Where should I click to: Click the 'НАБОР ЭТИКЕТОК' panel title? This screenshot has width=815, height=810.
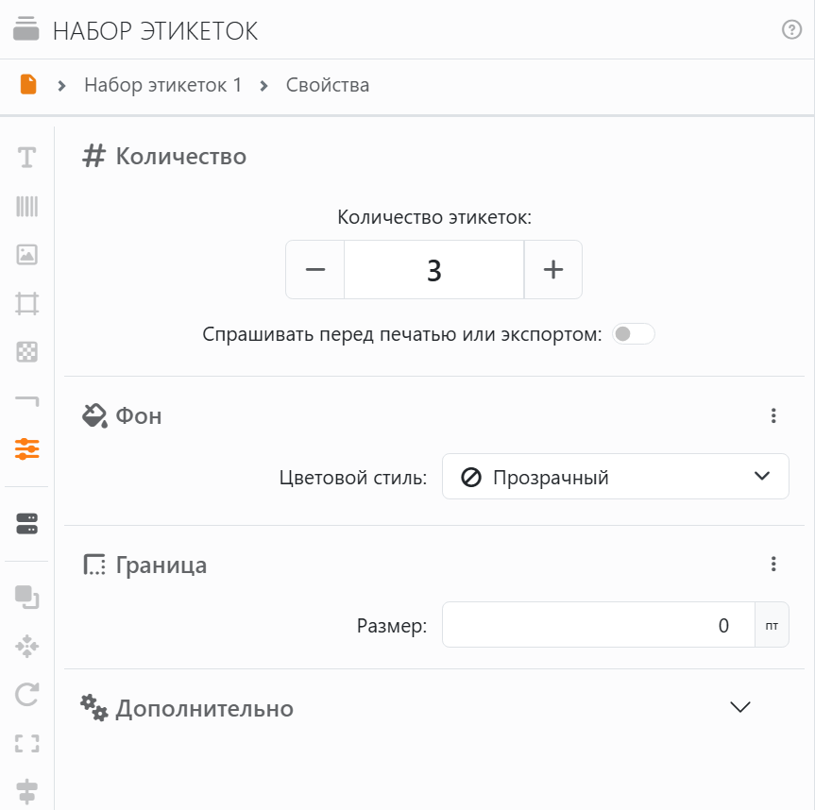pyautogui.click(x=156, y=30)
